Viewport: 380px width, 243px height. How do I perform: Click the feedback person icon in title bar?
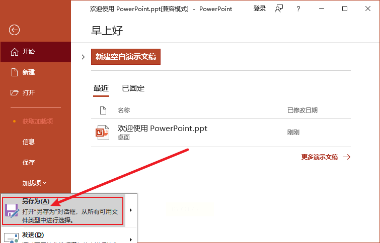pyautogui.click(x=279, y=9)
